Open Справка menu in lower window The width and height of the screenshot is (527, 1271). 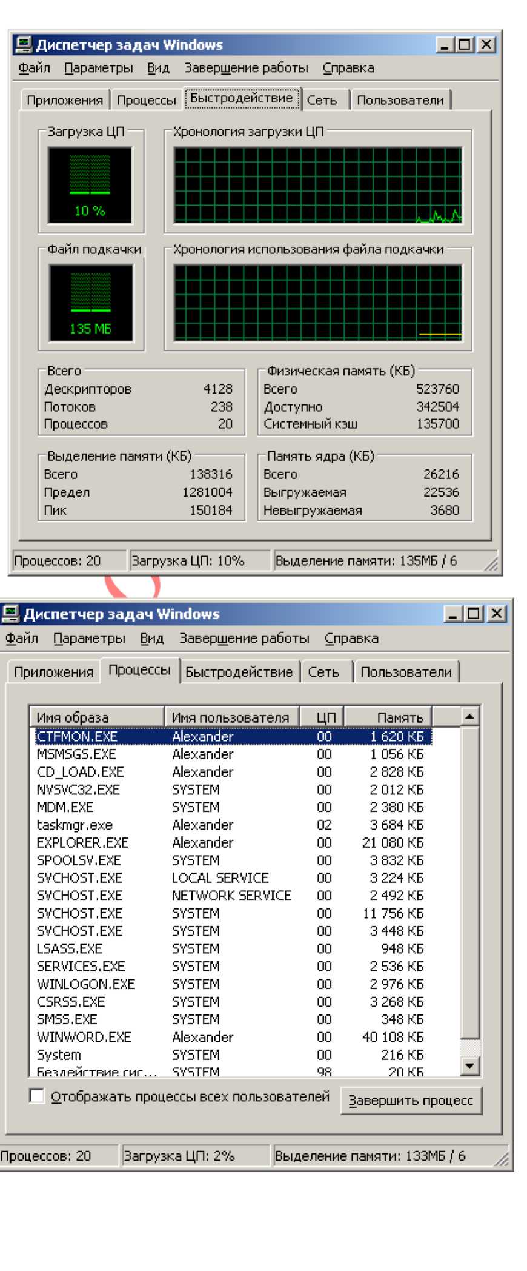click(x=351, y=638)
